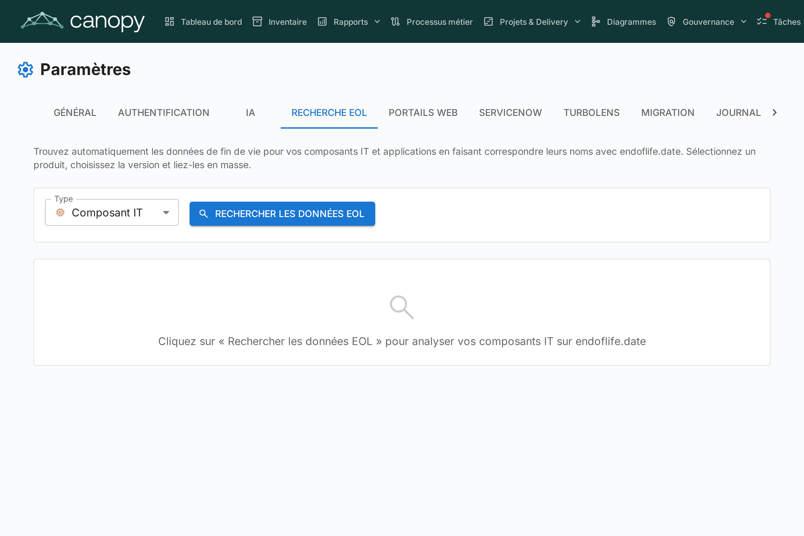This screenshot has height=536, width=804.
Task: Switch to the SERVICENOW tab
Action: pos(510,113)
